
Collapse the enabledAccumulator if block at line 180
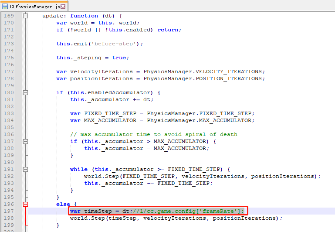(x=25, y=92)
